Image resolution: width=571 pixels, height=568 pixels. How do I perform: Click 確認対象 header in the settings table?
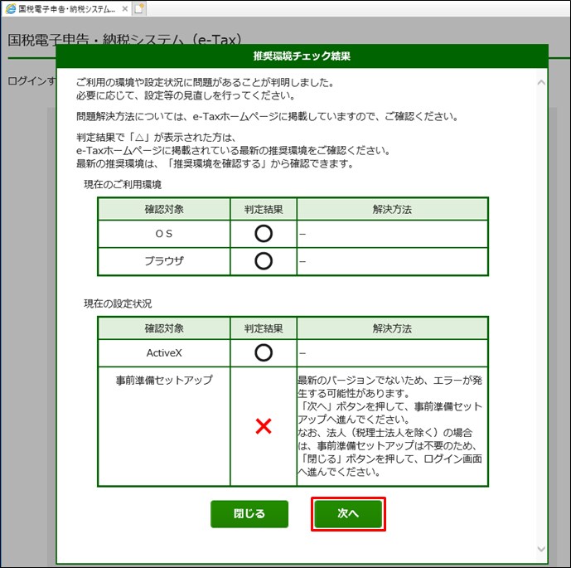pyautogui.click(x=164, y=328)
